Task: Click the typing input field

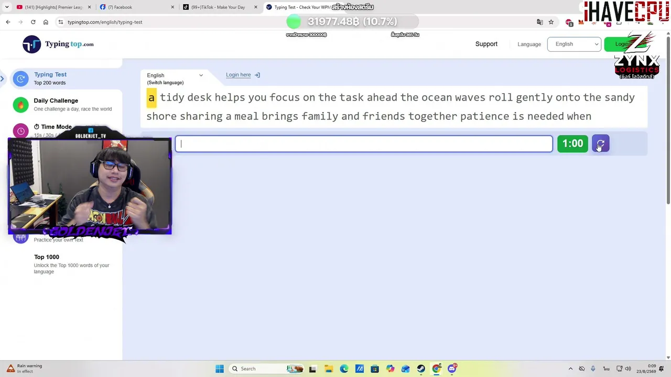Action: [x=364, y=143]
